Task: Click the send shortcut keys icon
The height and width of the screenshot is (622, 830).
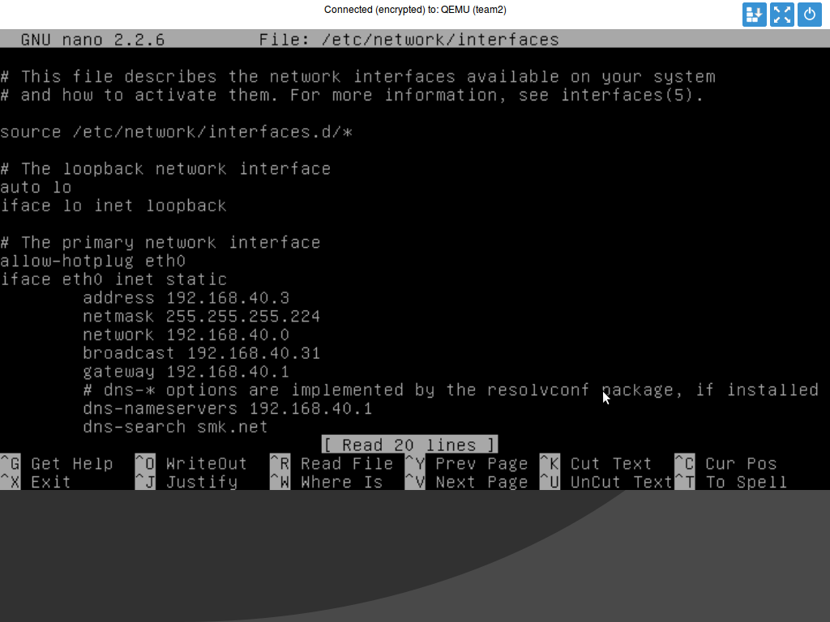Action: tap(754, 15)
